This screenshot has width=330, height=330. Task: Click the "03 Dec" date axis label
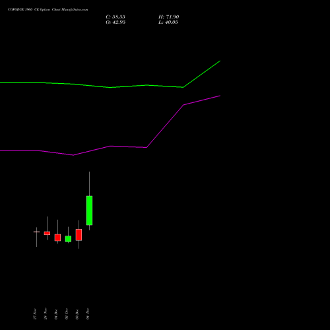tap(77, 314)
